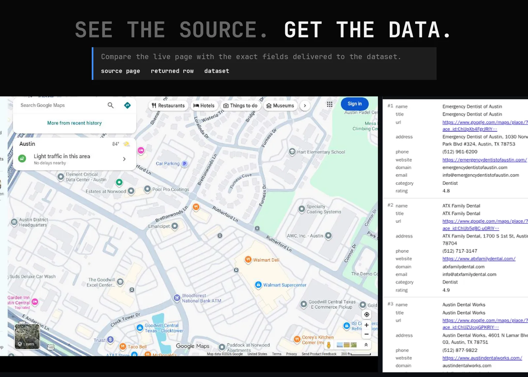Viewport: 528px width, 377px height.
Task: Open the Layers satellite thumbnail
Action: click(x=27, y=336)
